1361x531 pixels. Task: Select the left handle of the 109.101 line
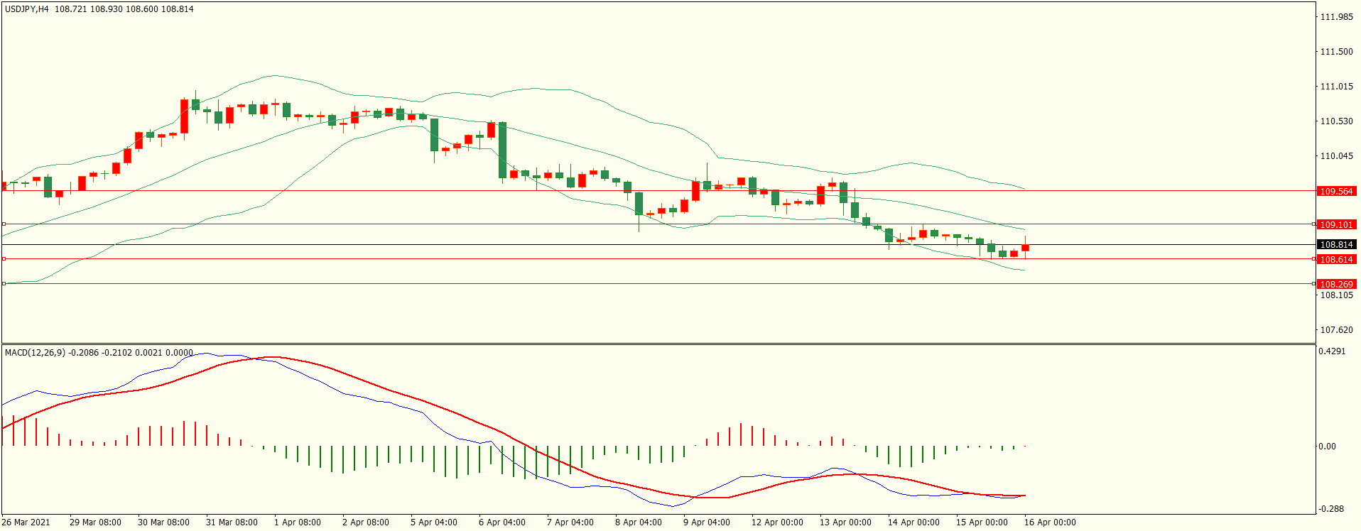(x=4, y=224)
